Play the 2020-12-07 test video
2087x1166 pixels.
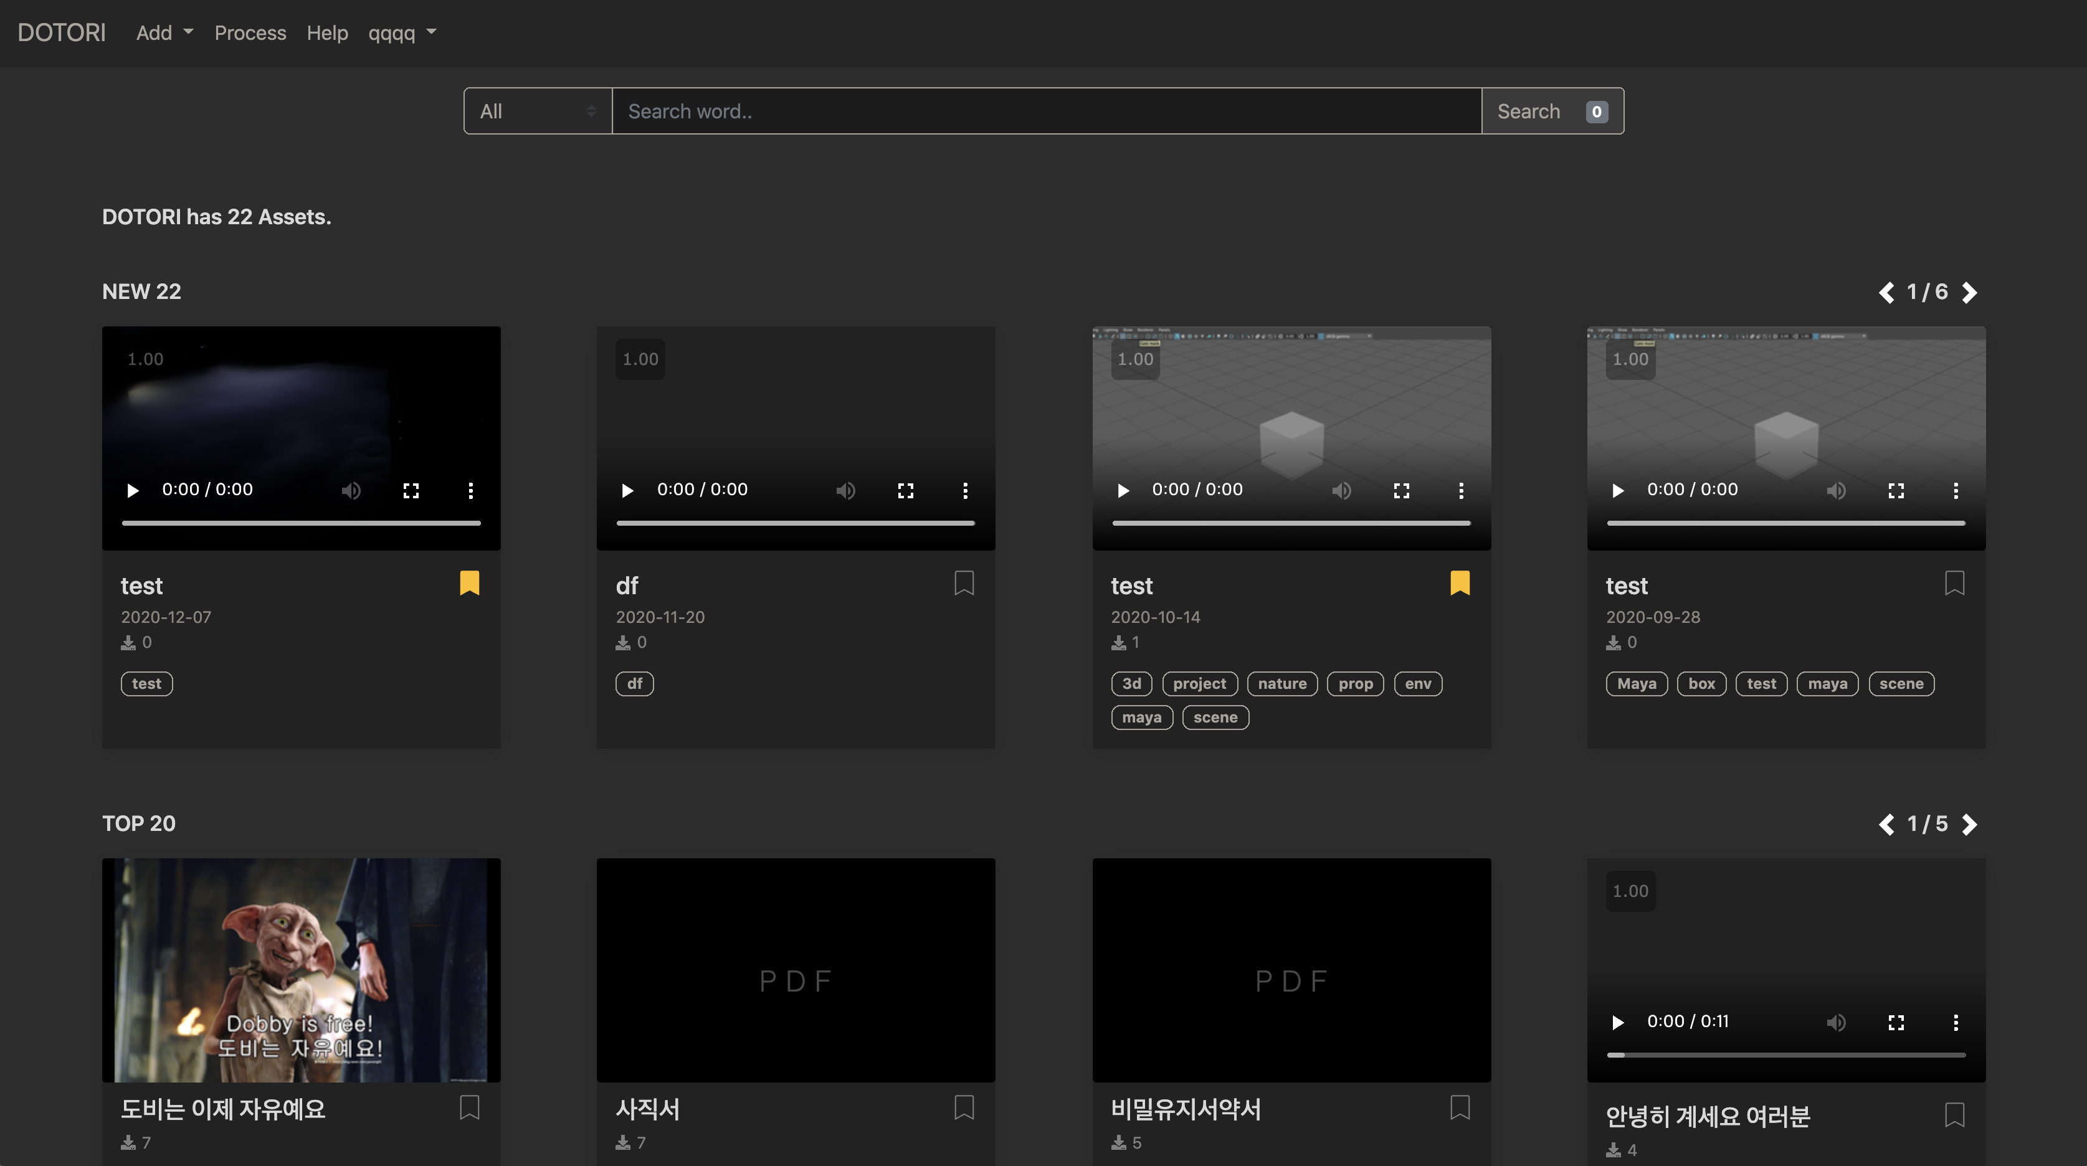(133, 490)
